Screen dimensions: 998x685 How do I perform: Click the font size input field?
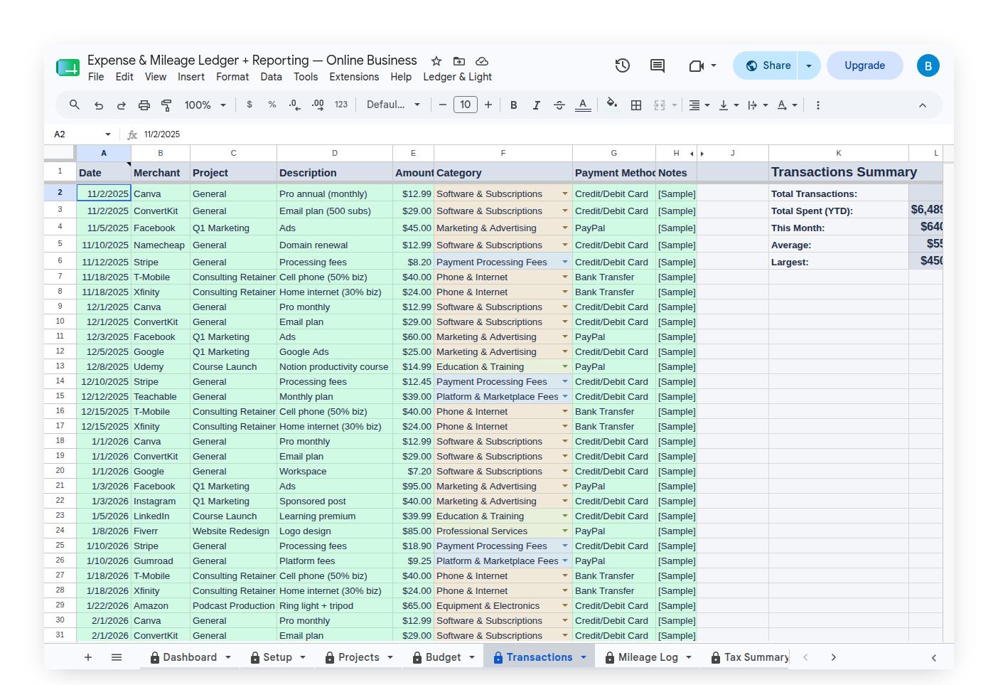(x=466, y=105)
